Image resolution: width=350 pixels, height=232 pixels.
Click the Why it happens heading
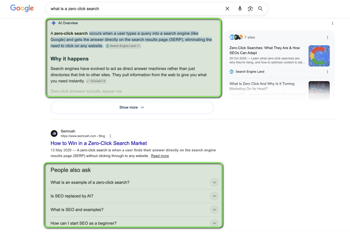click(x=69, y=59)
